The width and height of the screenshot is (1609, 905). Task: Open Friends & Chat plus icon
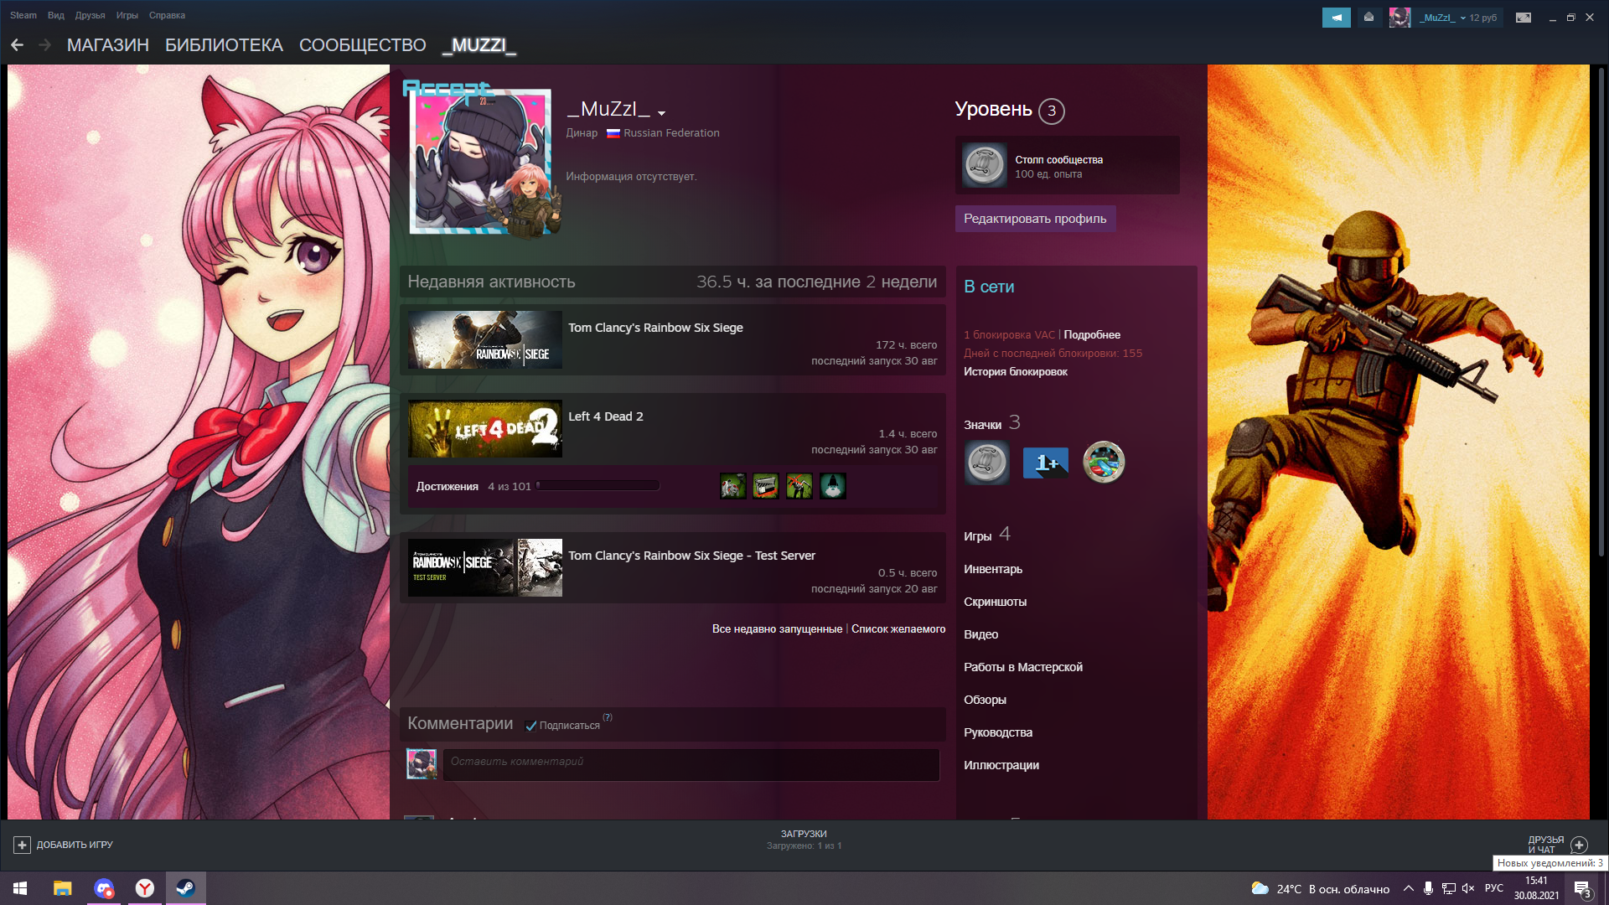coord(1579,845)
